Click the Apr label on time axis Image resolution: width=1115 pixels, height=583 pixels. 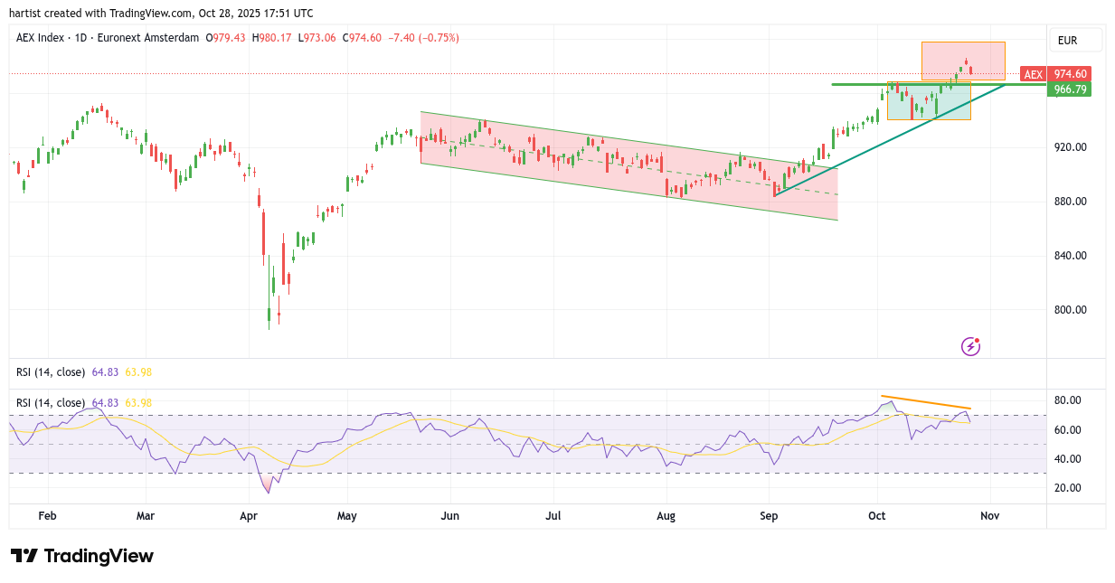(x=250, y=516)
